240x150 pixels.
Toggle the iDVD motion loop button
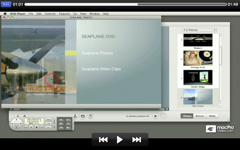click(x=83, y=116)
